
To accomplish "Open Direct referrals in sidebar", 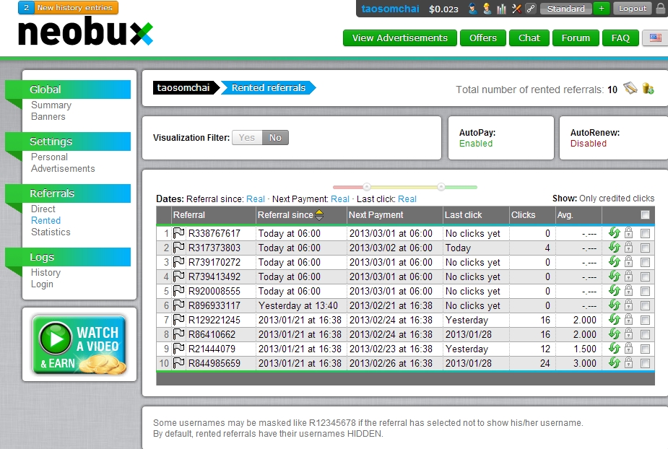I will click(43, 209).
